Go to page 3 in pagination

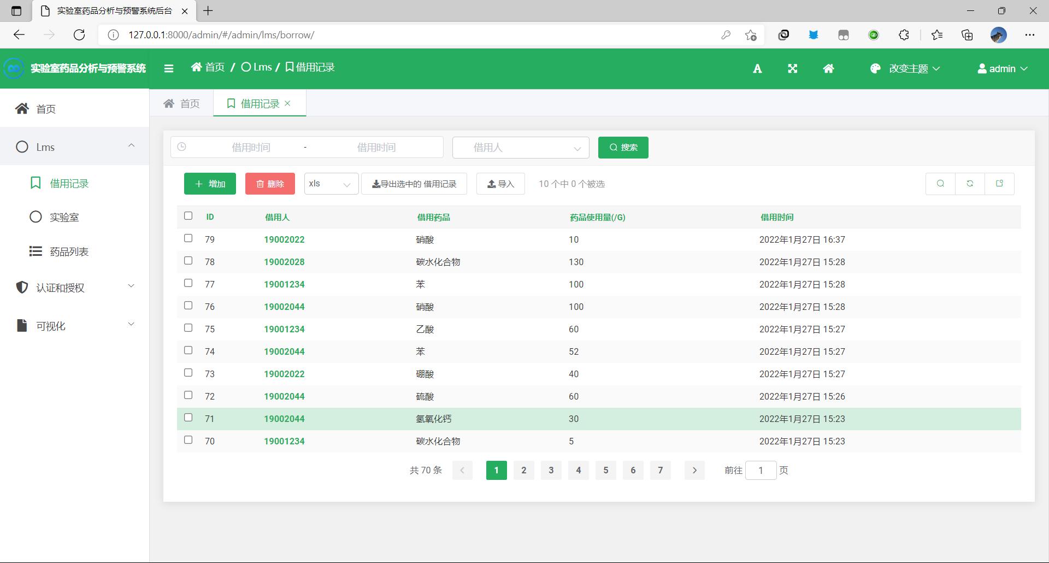pos(551,470)
